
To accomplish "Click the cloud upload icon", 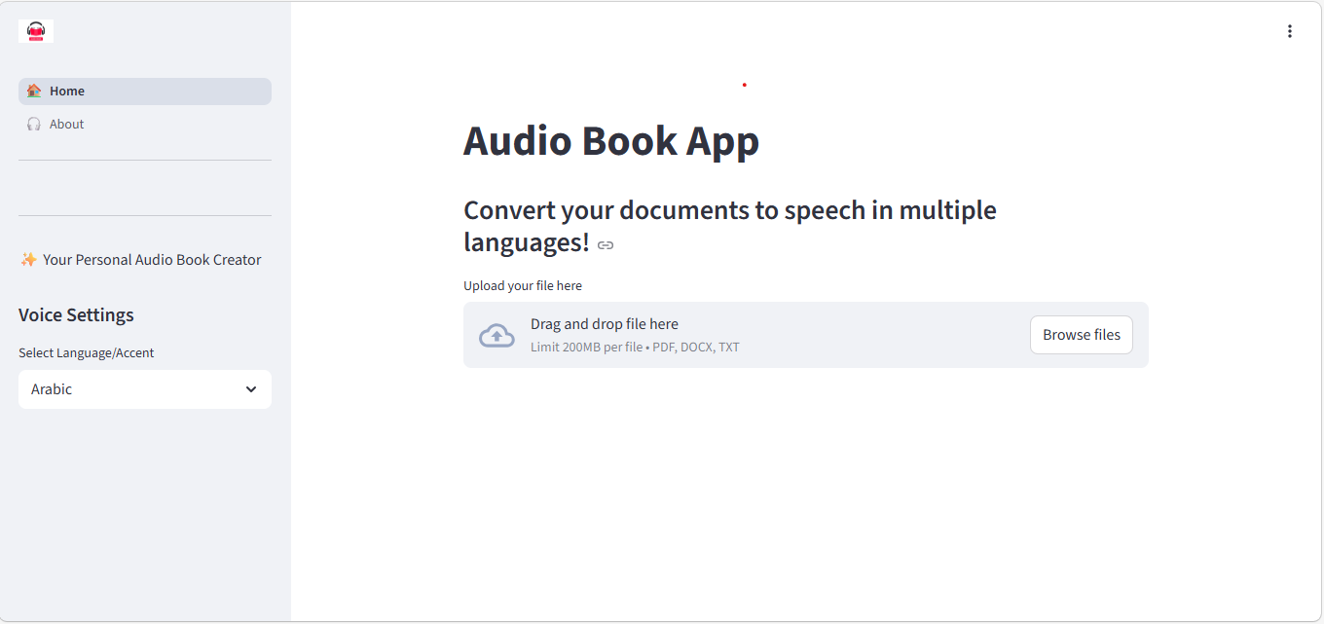I will 496,335.
